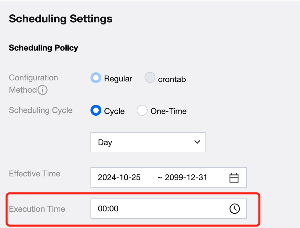Click the tilde separator between dates

click(160, 177)
